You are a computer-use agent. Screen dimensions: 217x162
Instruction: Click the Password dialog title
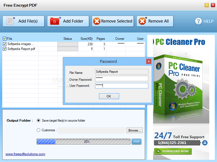108,62
